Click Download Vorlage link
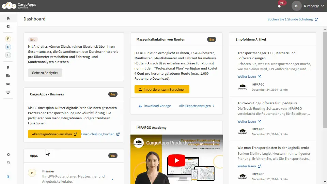The width and height of the screenshot is (327, 184). click(155, 106)
